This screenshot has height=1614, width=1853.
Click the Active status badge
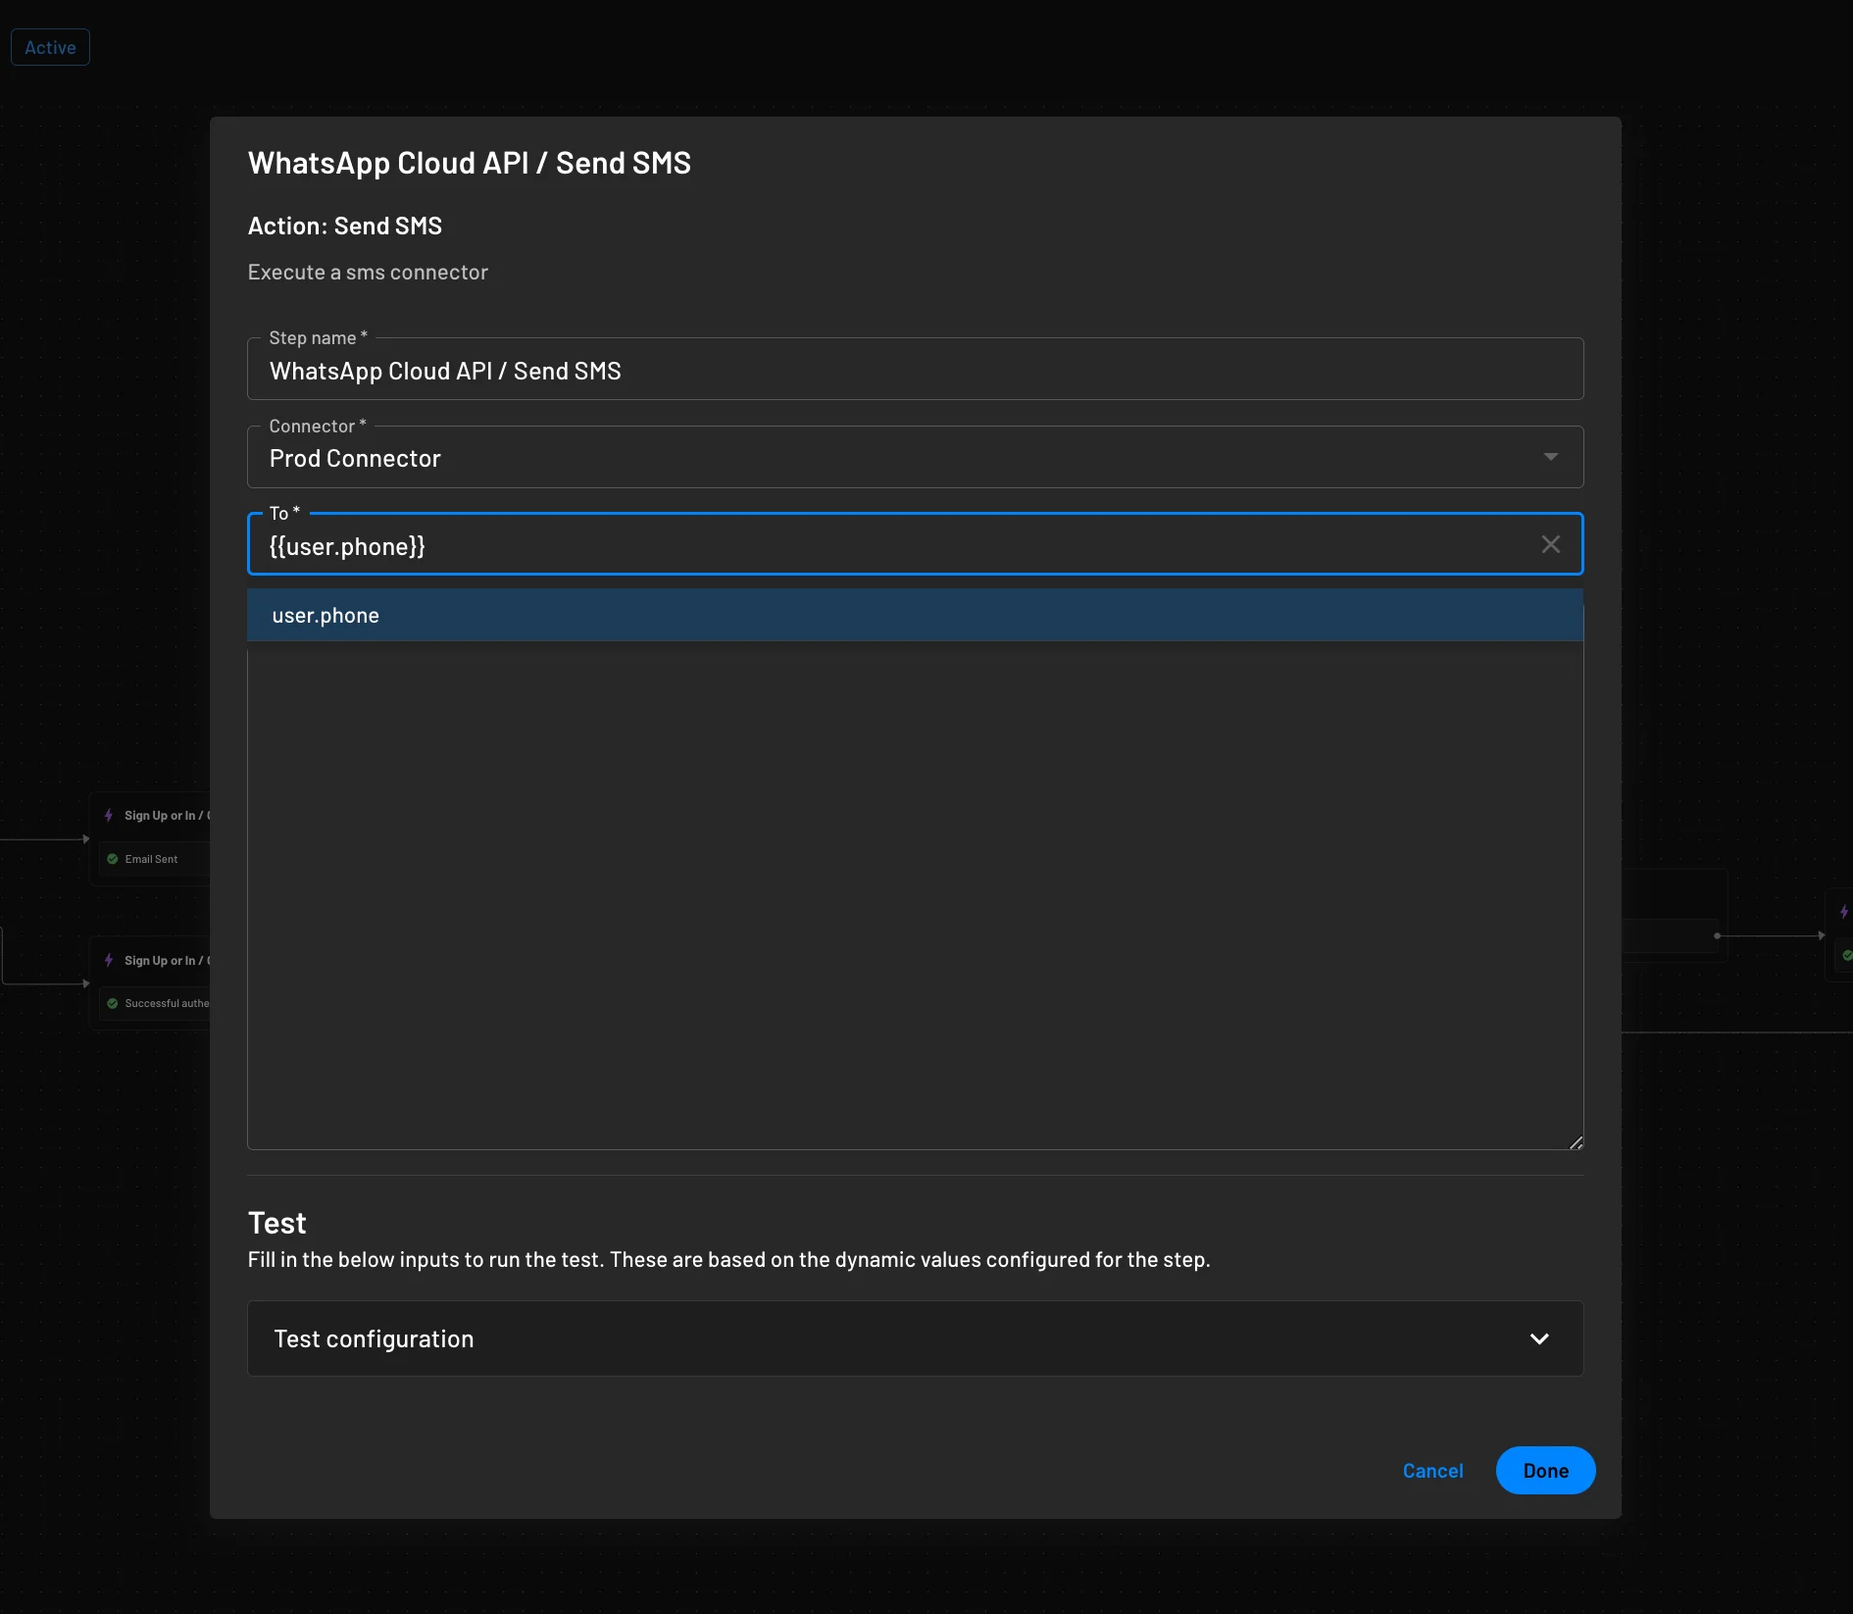coord(50,47)
